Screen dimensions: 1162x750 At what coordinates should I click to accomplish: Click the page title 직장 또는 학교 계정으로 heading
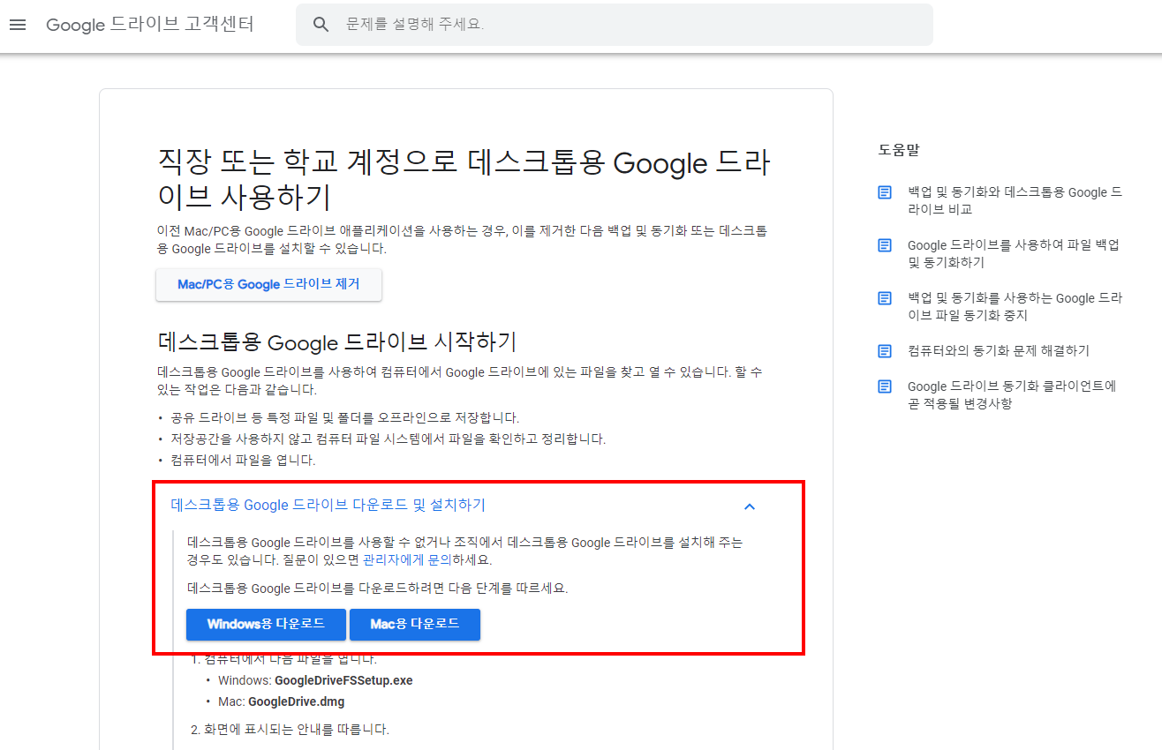[x=464, y=180]
